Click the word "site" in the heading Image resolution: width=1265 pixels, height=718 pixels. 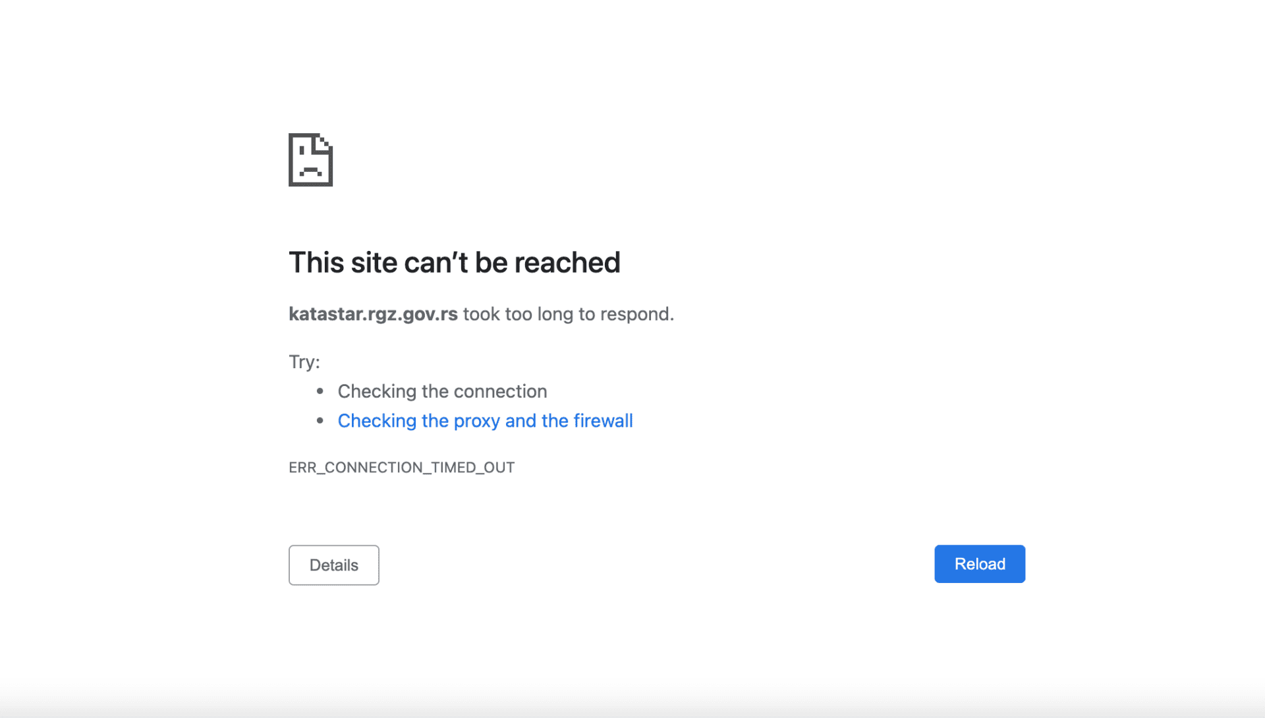pos(374,263)
